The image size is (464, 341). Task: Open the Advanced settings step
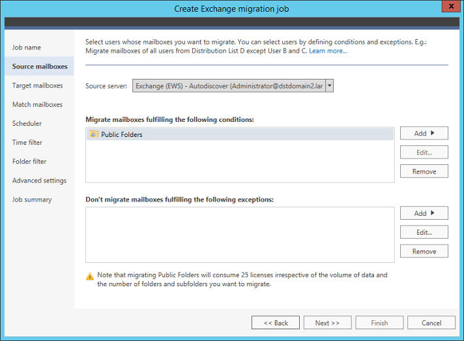(x=39, y=181)
